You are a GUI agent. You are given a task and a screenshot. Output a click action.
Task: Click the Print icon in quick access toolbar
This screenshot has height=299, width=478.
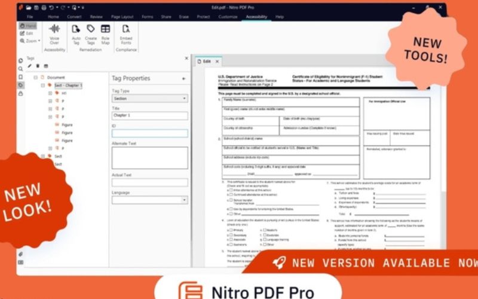click(44, 7)
